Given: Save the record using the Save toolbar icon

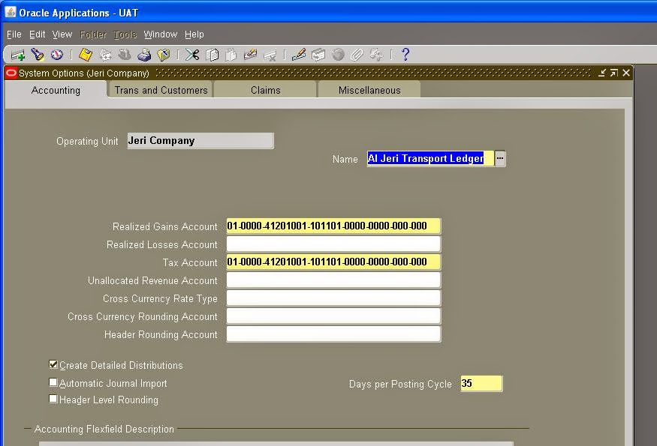Looking at the screenshot, I should (84, 54).
